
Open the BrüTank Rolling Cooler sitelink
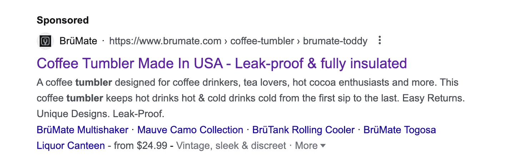click(x=304, y=130)
